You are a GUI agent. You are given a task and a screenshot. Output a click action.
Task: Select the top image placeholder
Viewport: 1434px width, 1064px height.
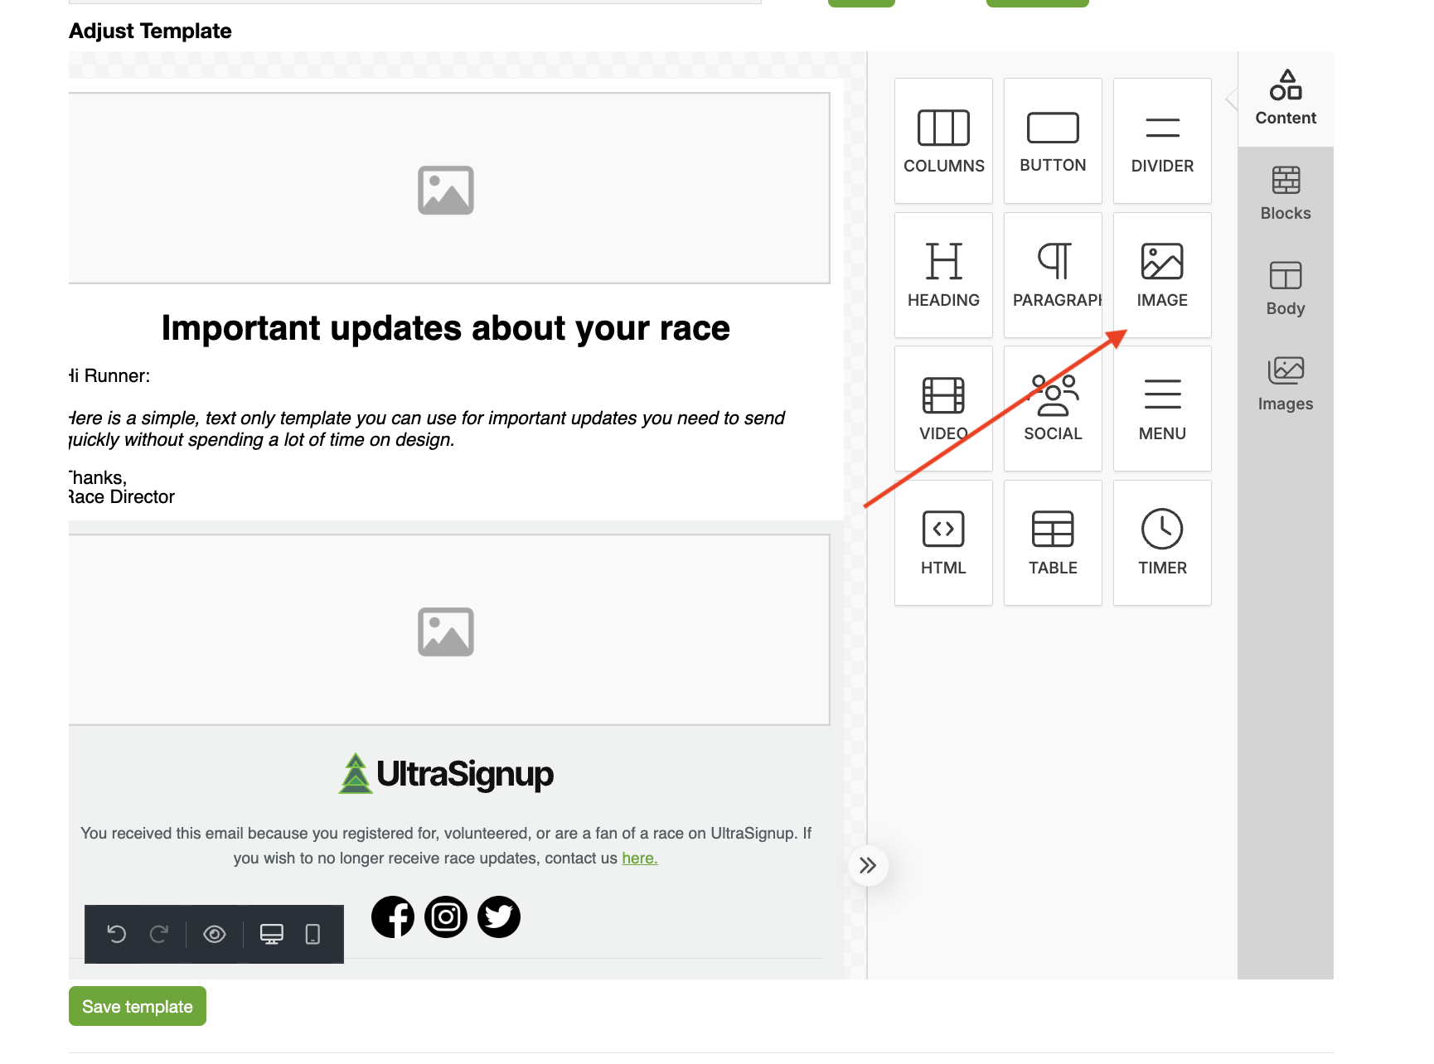(x=449, y=188)
